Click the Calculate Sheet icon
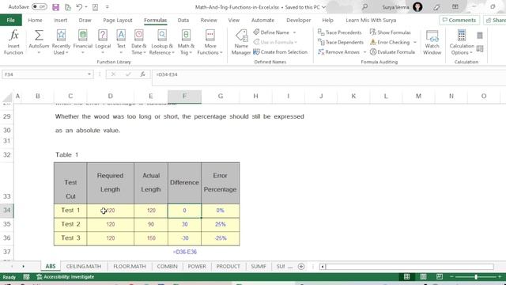 480,49
